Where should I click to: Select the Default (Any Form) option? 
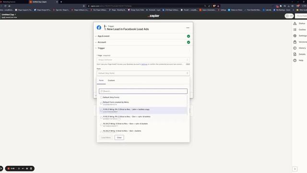pyautogui.click(x=143, y=97)
